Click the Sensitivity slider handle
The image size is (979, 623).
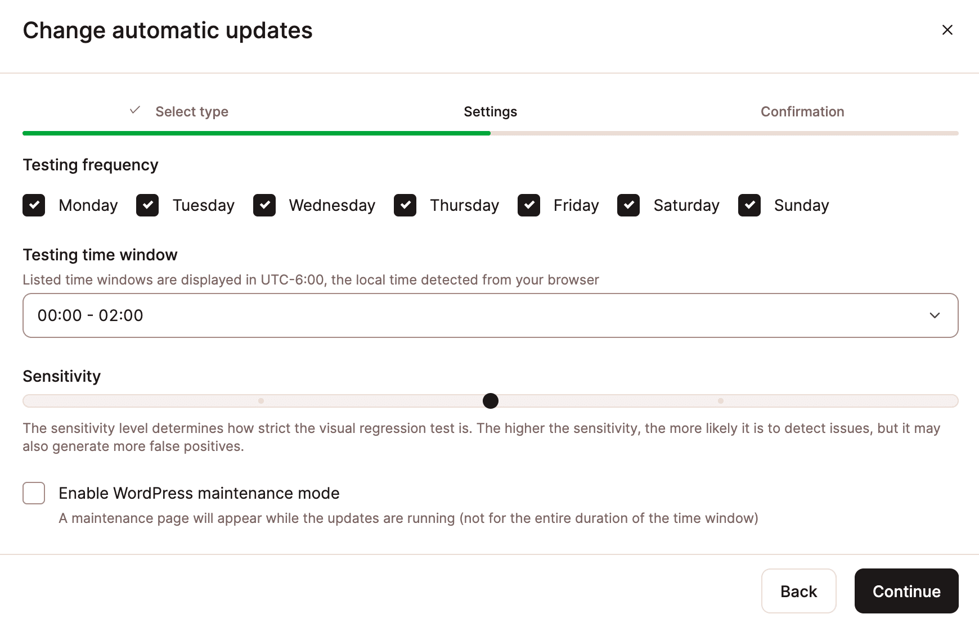(x=491, y=401)
